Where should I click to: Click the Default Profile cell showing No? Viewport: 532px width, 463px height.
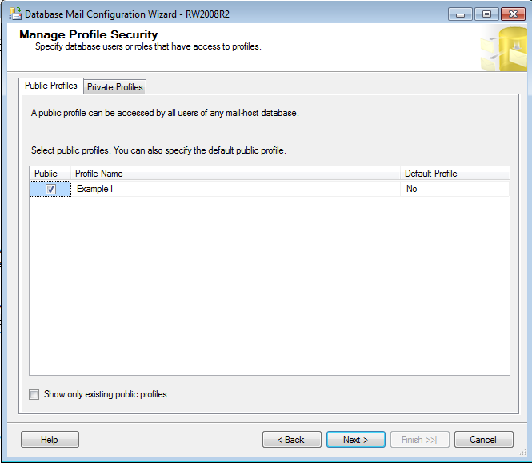click(454, 189)
